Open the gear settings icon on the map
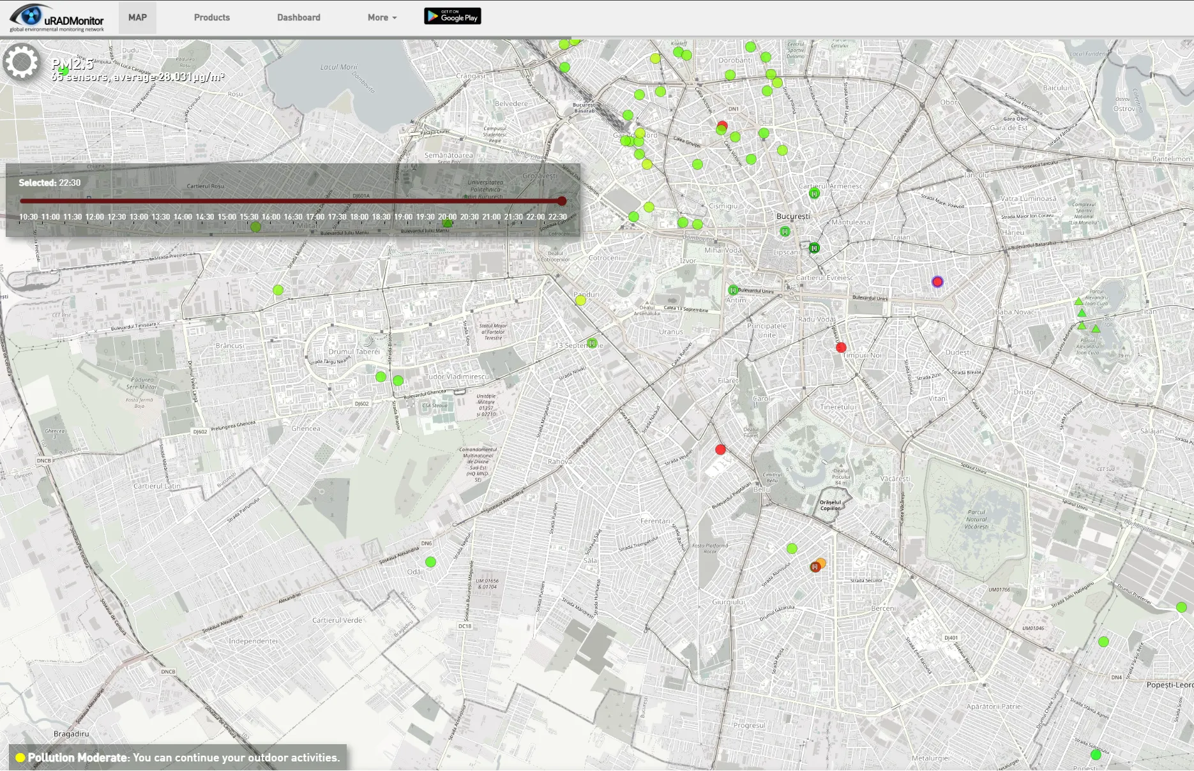 point(22,62)
